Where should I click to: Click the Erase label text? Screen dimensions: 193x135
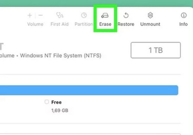tap(105, 24)
